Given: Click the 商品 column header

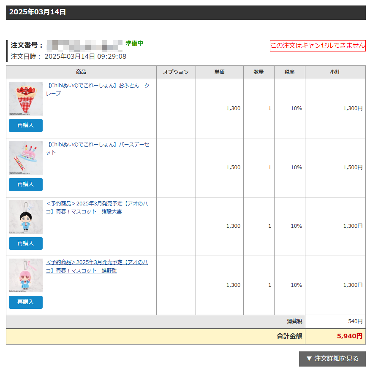Looking at the screenshot, I should [x=81, y=72].
